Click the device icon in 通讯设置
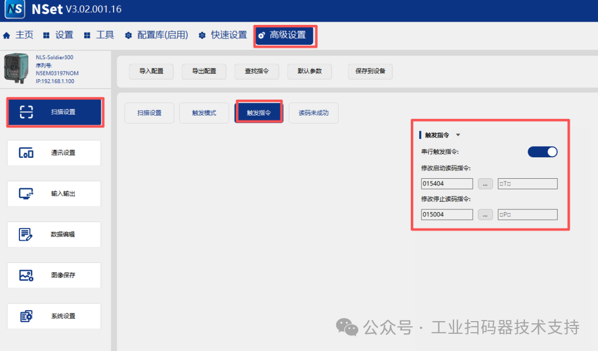Image resolution: width=598 pixels, height=351 pixels. tap(27, 153)
